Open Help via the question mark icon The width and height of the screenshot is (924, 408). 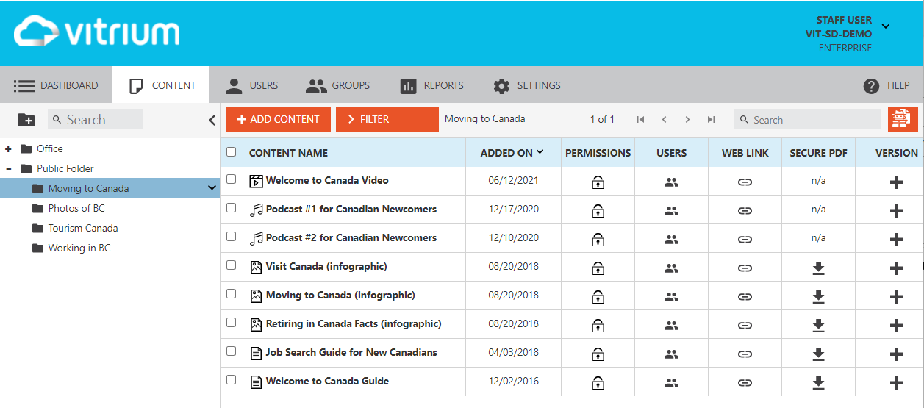click(x=871, y=86)
